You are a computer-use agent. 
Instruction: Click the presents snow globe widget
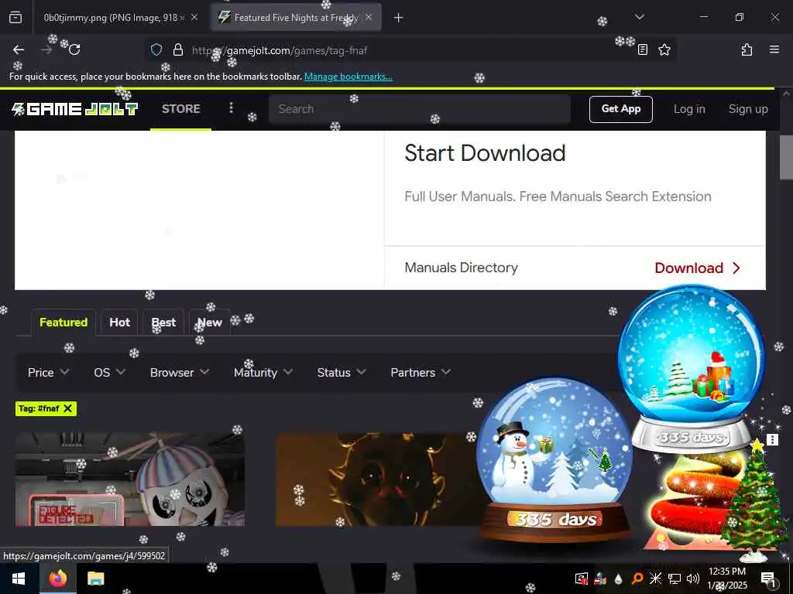[691, 367]
